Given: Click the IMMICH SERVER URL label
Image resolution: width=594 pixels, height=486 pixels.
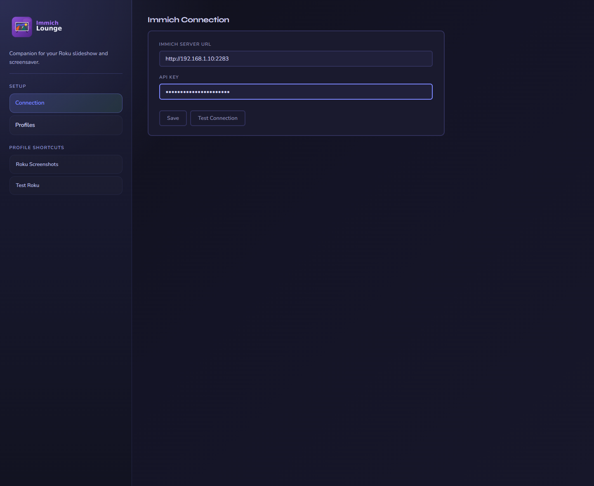Looking at the screenshot, I should point(185,44).
